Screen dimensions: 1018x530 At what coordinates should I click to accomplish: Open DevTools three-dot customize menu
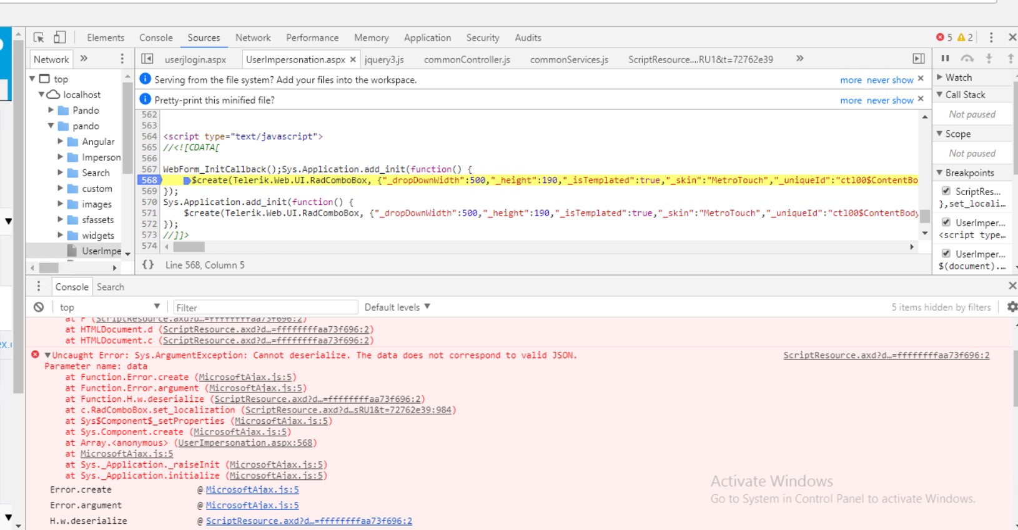(991, 37)
